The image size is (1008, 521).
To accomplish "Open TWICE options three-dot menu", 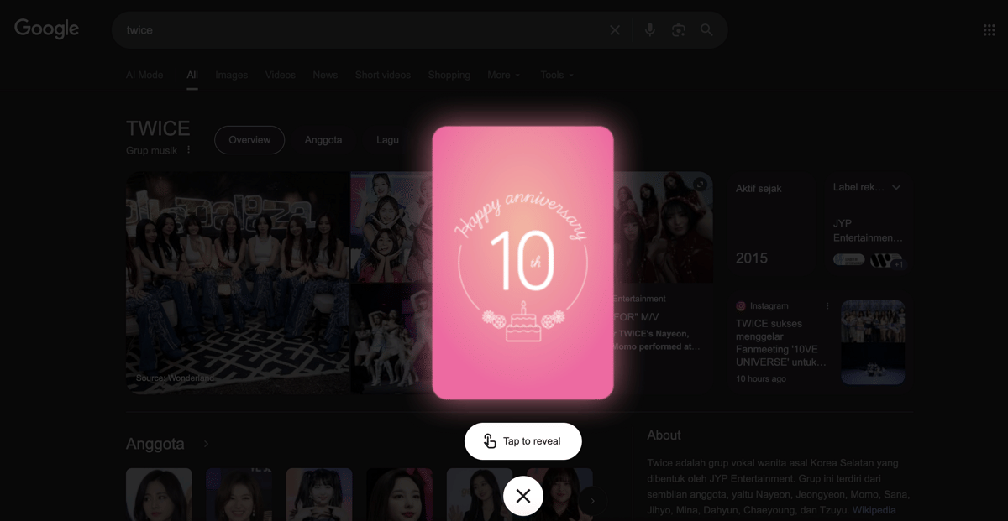I will click(x=189, y=150).
